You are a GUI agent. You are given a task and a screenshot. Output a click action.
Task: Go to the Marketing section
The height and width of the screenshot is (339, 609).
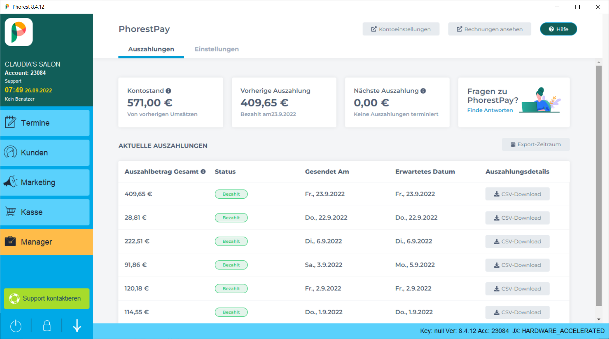point(45,182)
